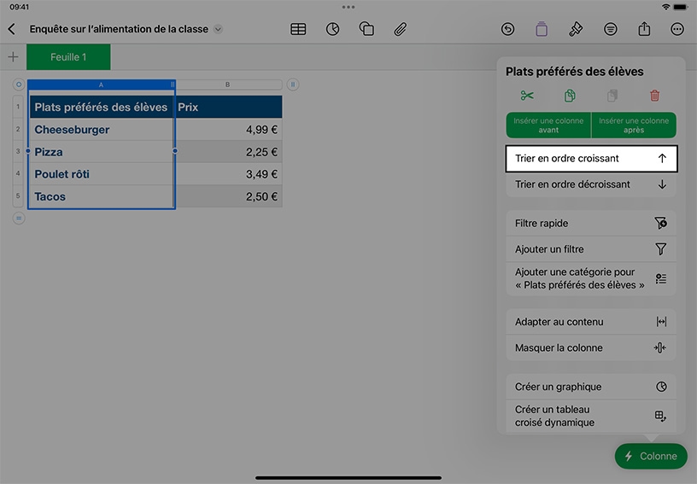This screenshot has width=697, height=484.
Task: Open the Format paintbrush icon
Action: [x=576, y=29]
